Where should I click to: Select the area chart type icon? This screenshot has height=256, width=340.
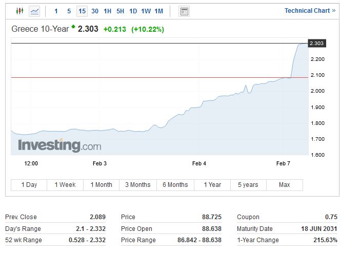34,11
